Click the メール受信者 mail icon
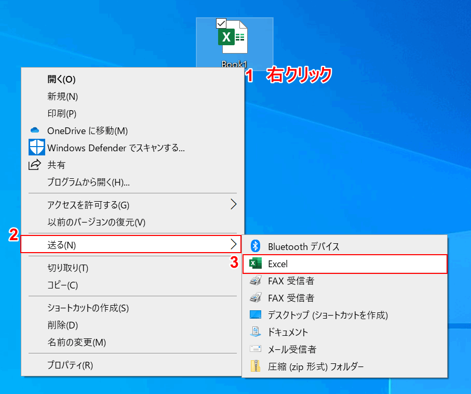471x394 pixels. click(x=255, y=349)
